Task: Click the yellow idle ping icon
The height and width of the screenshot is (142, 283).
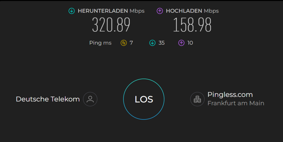Action: [124, 43]
